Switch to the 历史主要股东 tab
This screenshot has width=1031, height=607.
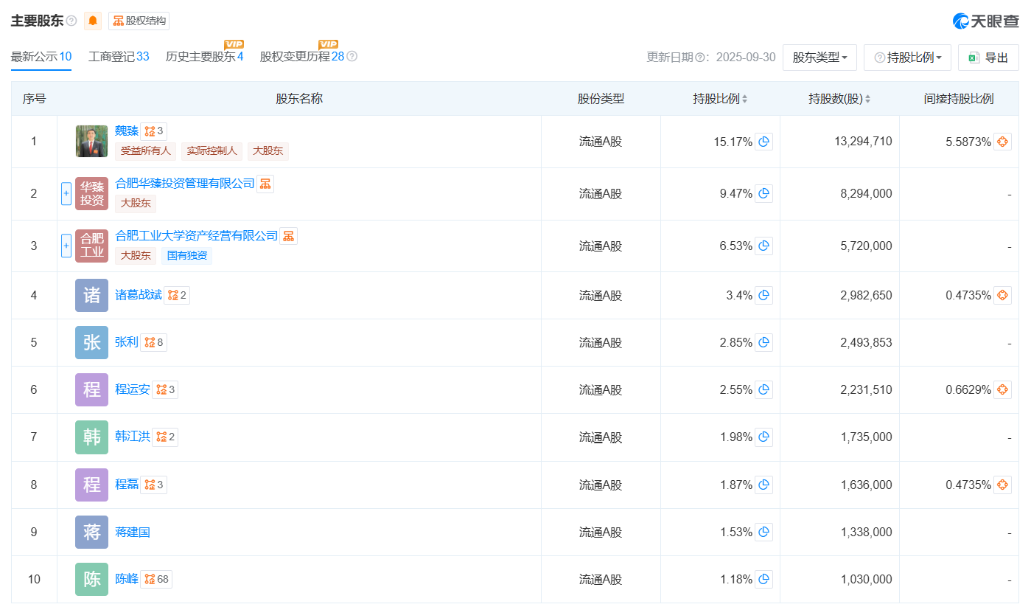click(204, 57)
